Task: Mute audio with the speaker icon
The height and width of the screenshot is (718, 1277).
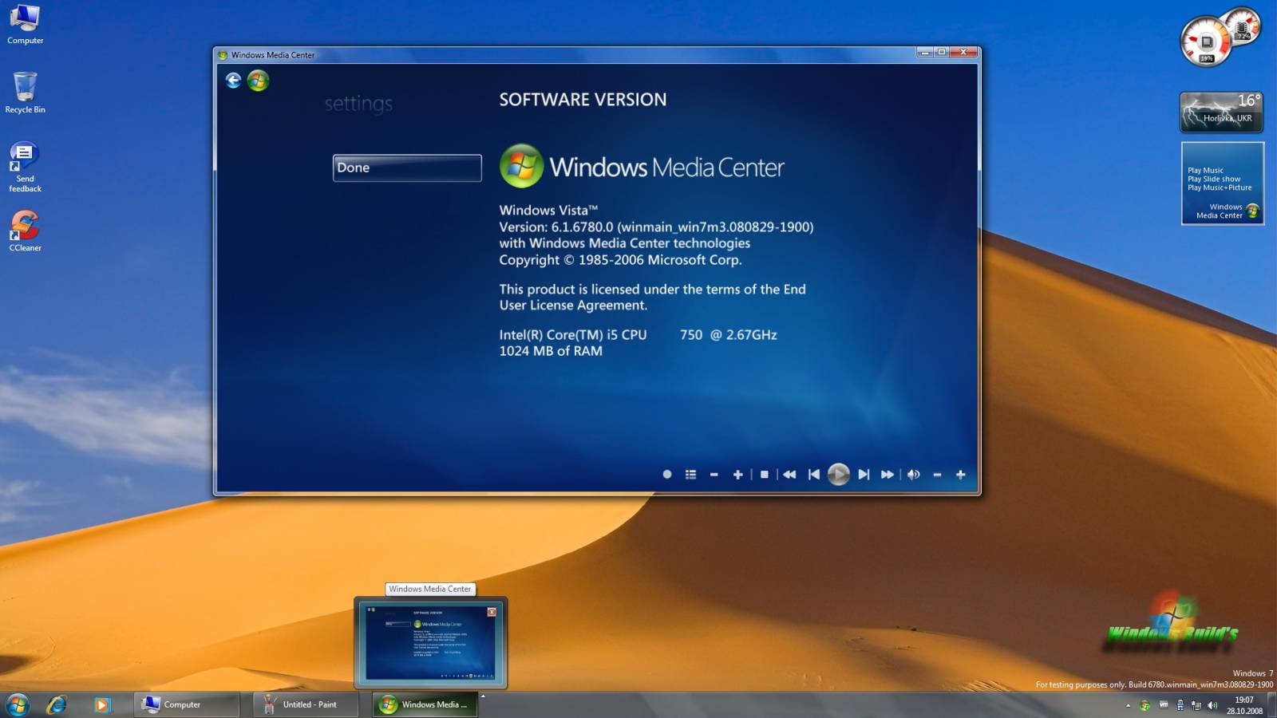Action: point(914,475)
